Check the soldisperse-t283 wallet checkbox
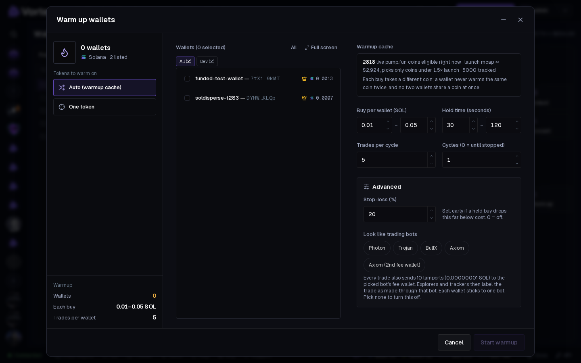Image resolution: width=581 pixels, height=363 pixels. [187, 98]
